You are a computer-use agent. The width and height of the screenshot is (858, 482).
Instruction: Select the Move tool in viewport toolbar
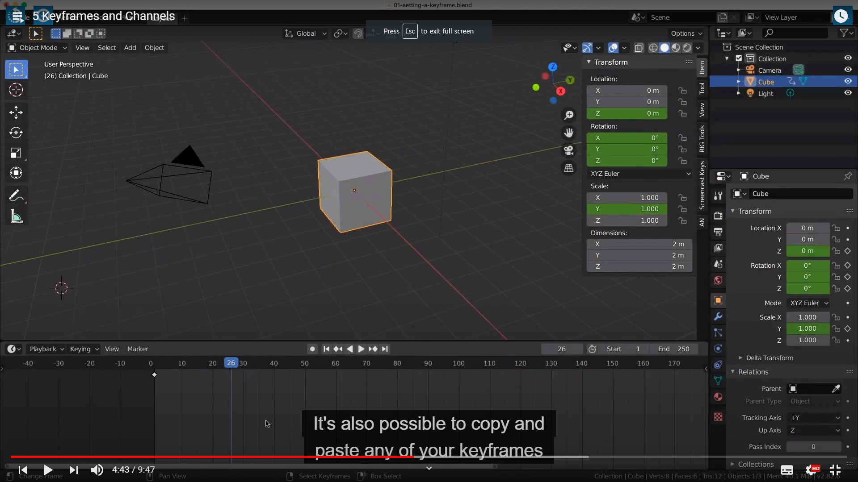click(16, 112)
